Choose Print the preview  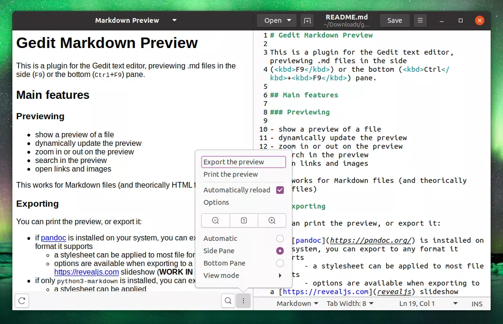243,174
